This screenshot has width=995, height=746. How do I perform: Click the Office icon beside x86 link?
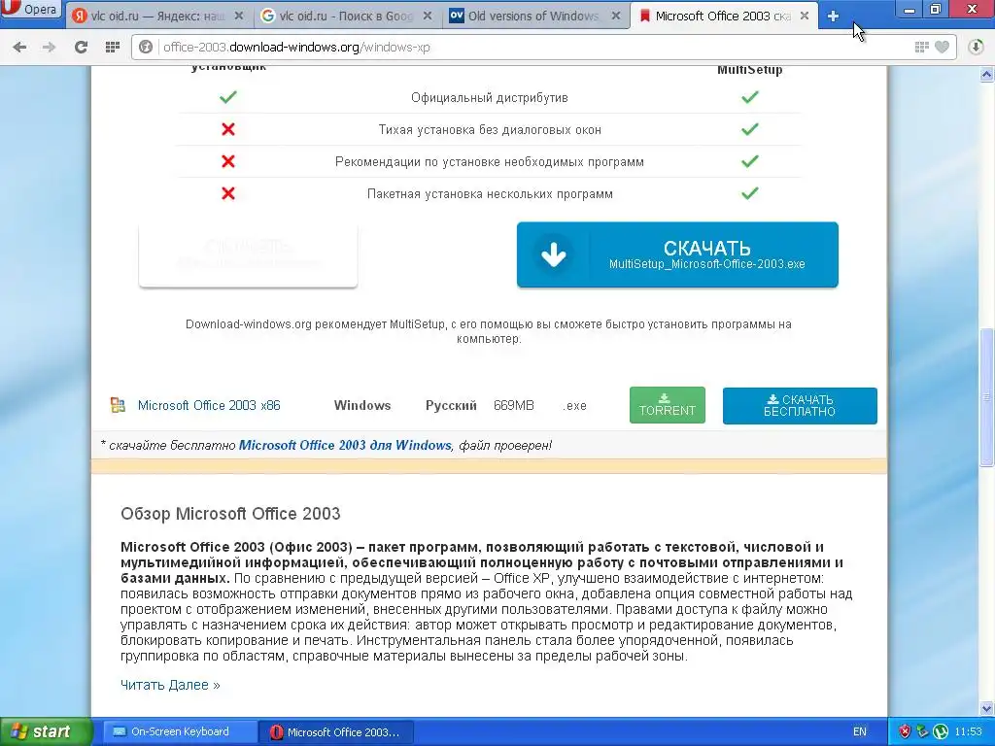coord(118,405)
